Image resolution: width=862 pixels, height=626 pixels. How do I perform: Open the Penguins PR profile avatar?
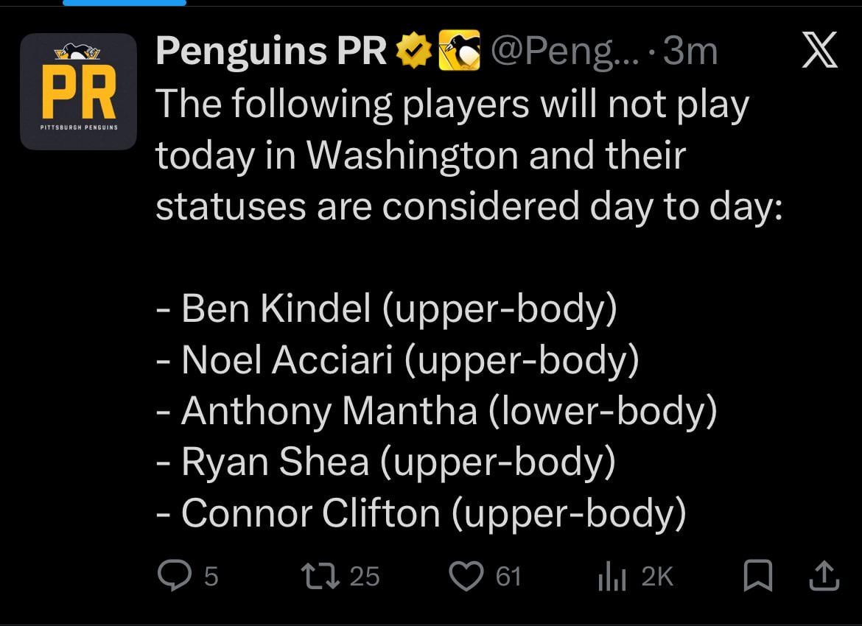coord(79,91)
